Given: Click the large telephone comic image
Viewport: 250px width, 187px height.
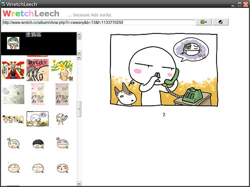Looking at the screenshot, I should (164, 70).
